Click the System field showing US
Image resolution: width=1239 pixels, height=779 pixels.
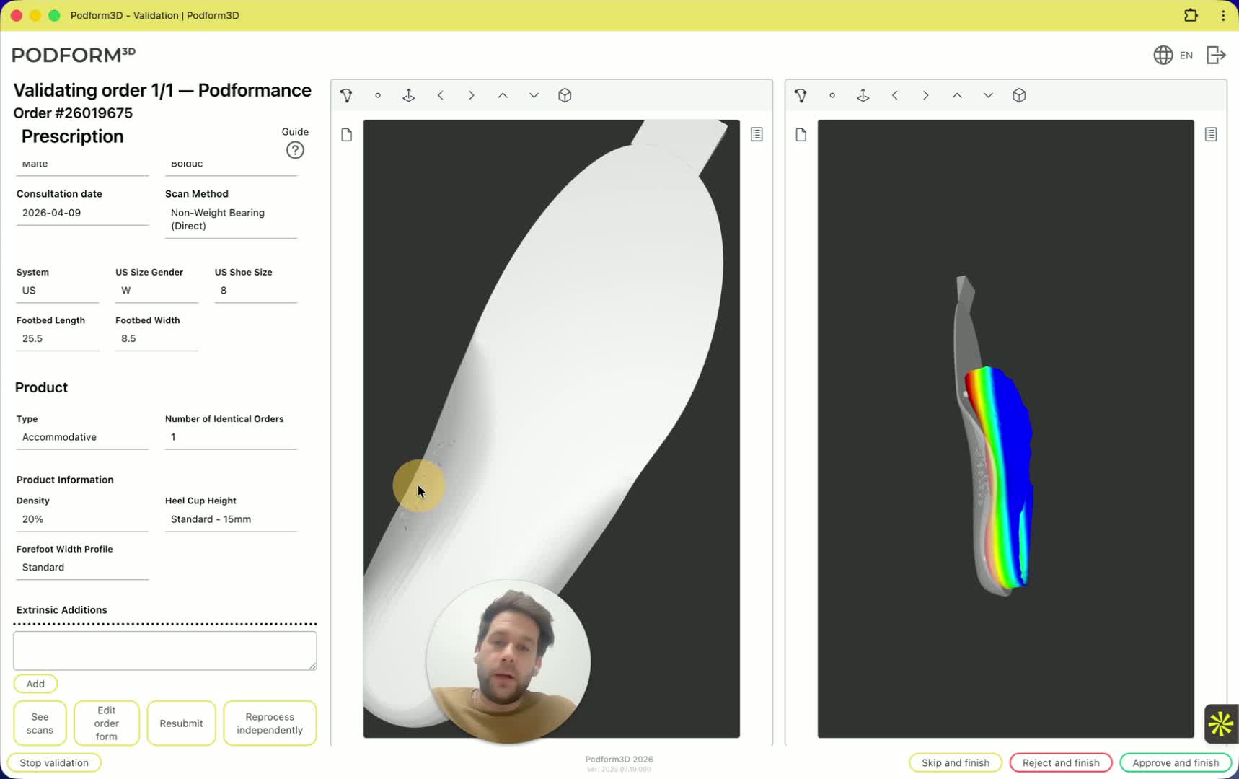pyautogui.click(x=57, y=291)
